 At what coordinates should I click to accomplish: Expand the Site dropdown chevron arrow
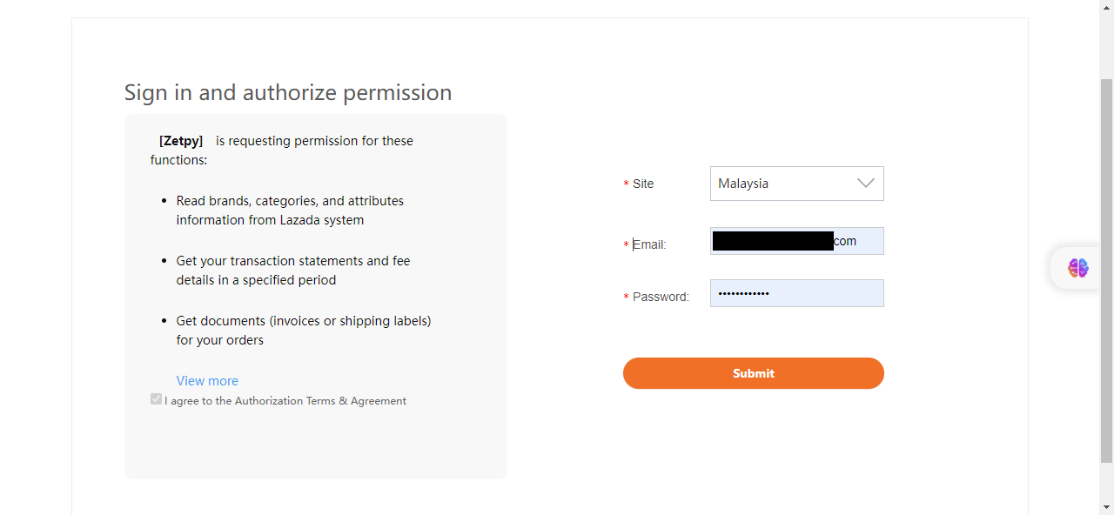coord(865,184)
